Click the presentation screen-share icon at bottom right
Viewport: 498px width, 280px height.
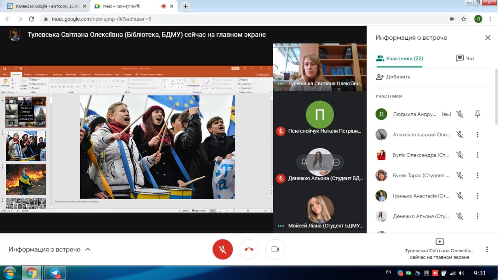pyautogui.click(x=439, y=242)
